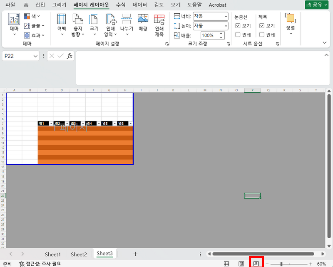Switch to Sheet1 tab

[x=53, y=254]
